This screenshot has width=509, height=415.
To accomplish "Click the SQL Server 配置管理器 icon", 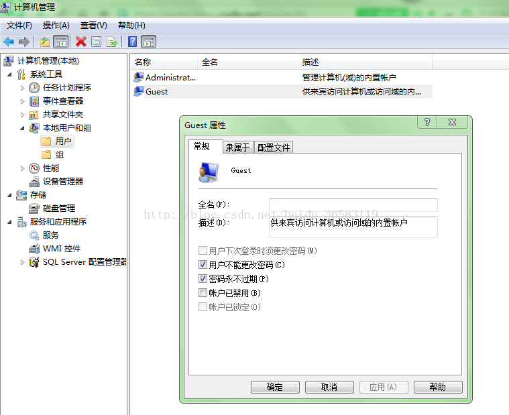I will coord(34,262).
